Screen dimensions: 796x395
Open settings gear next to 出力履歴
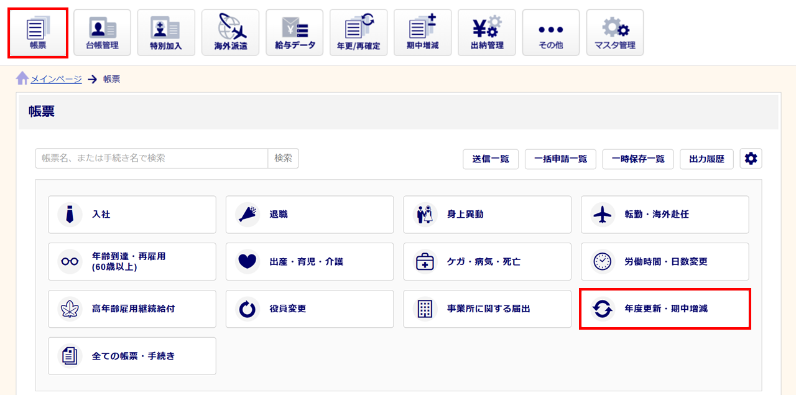751,159
